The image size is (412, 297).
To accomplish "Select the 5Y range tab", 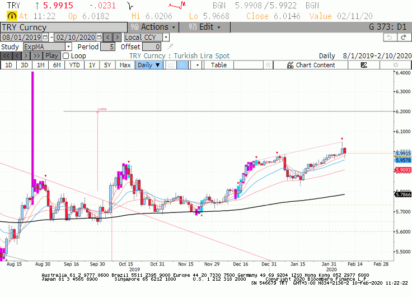I will 107,65.
